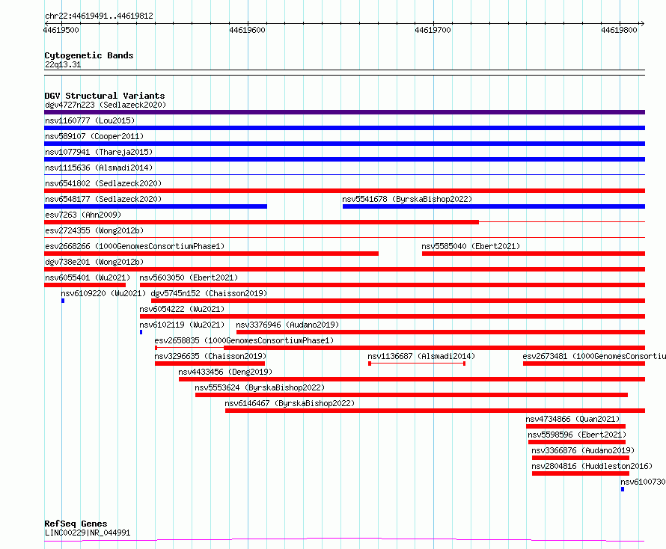The width and height of the screenshot is (666, 549).
Task: Click the nsv3296635 (Chaisson2019) label
Action: (x=210, y=356)
